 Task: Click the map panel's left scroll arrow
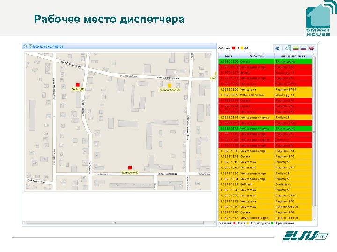[x=24, y=223]
